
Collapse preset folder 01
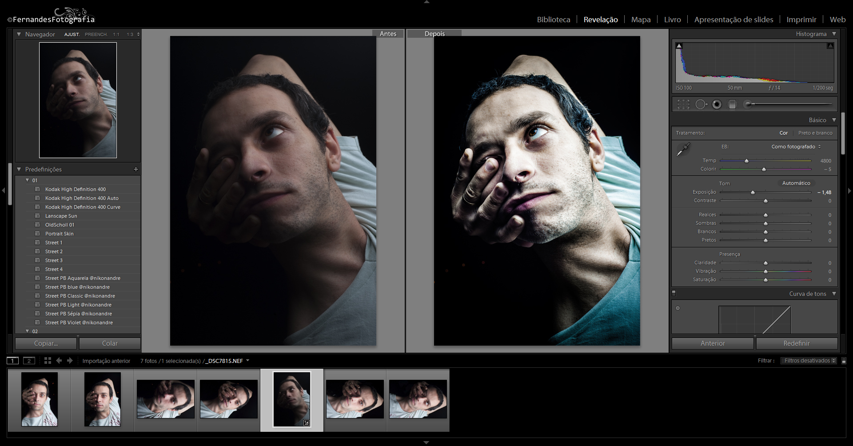click(28, 180)
